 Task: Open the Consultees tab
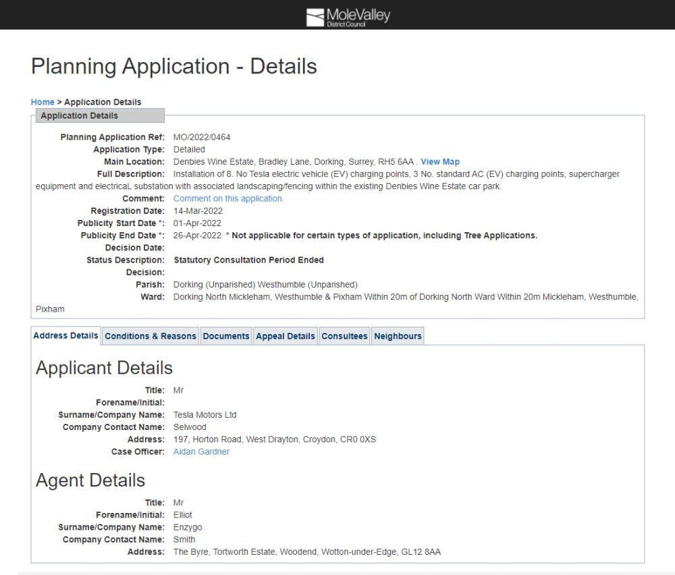[344, 336]
